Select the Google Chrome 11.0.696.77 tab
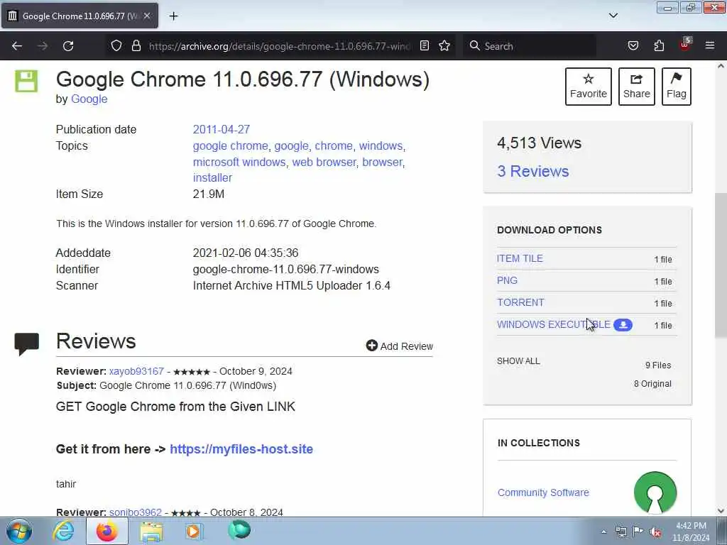The image size is (727, 545). [x=80, y=16]
